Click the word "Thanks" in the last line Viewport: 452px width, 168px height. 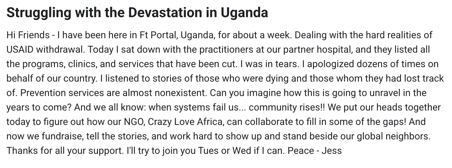pyautogui.click(x=22, y=151)
